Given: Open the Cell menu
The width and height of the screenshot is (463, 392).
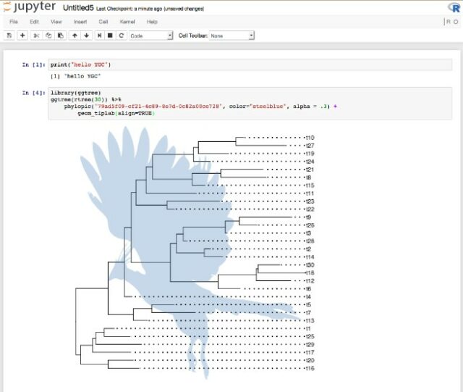Looking at the screenshot, I should [x=103, y=22].
